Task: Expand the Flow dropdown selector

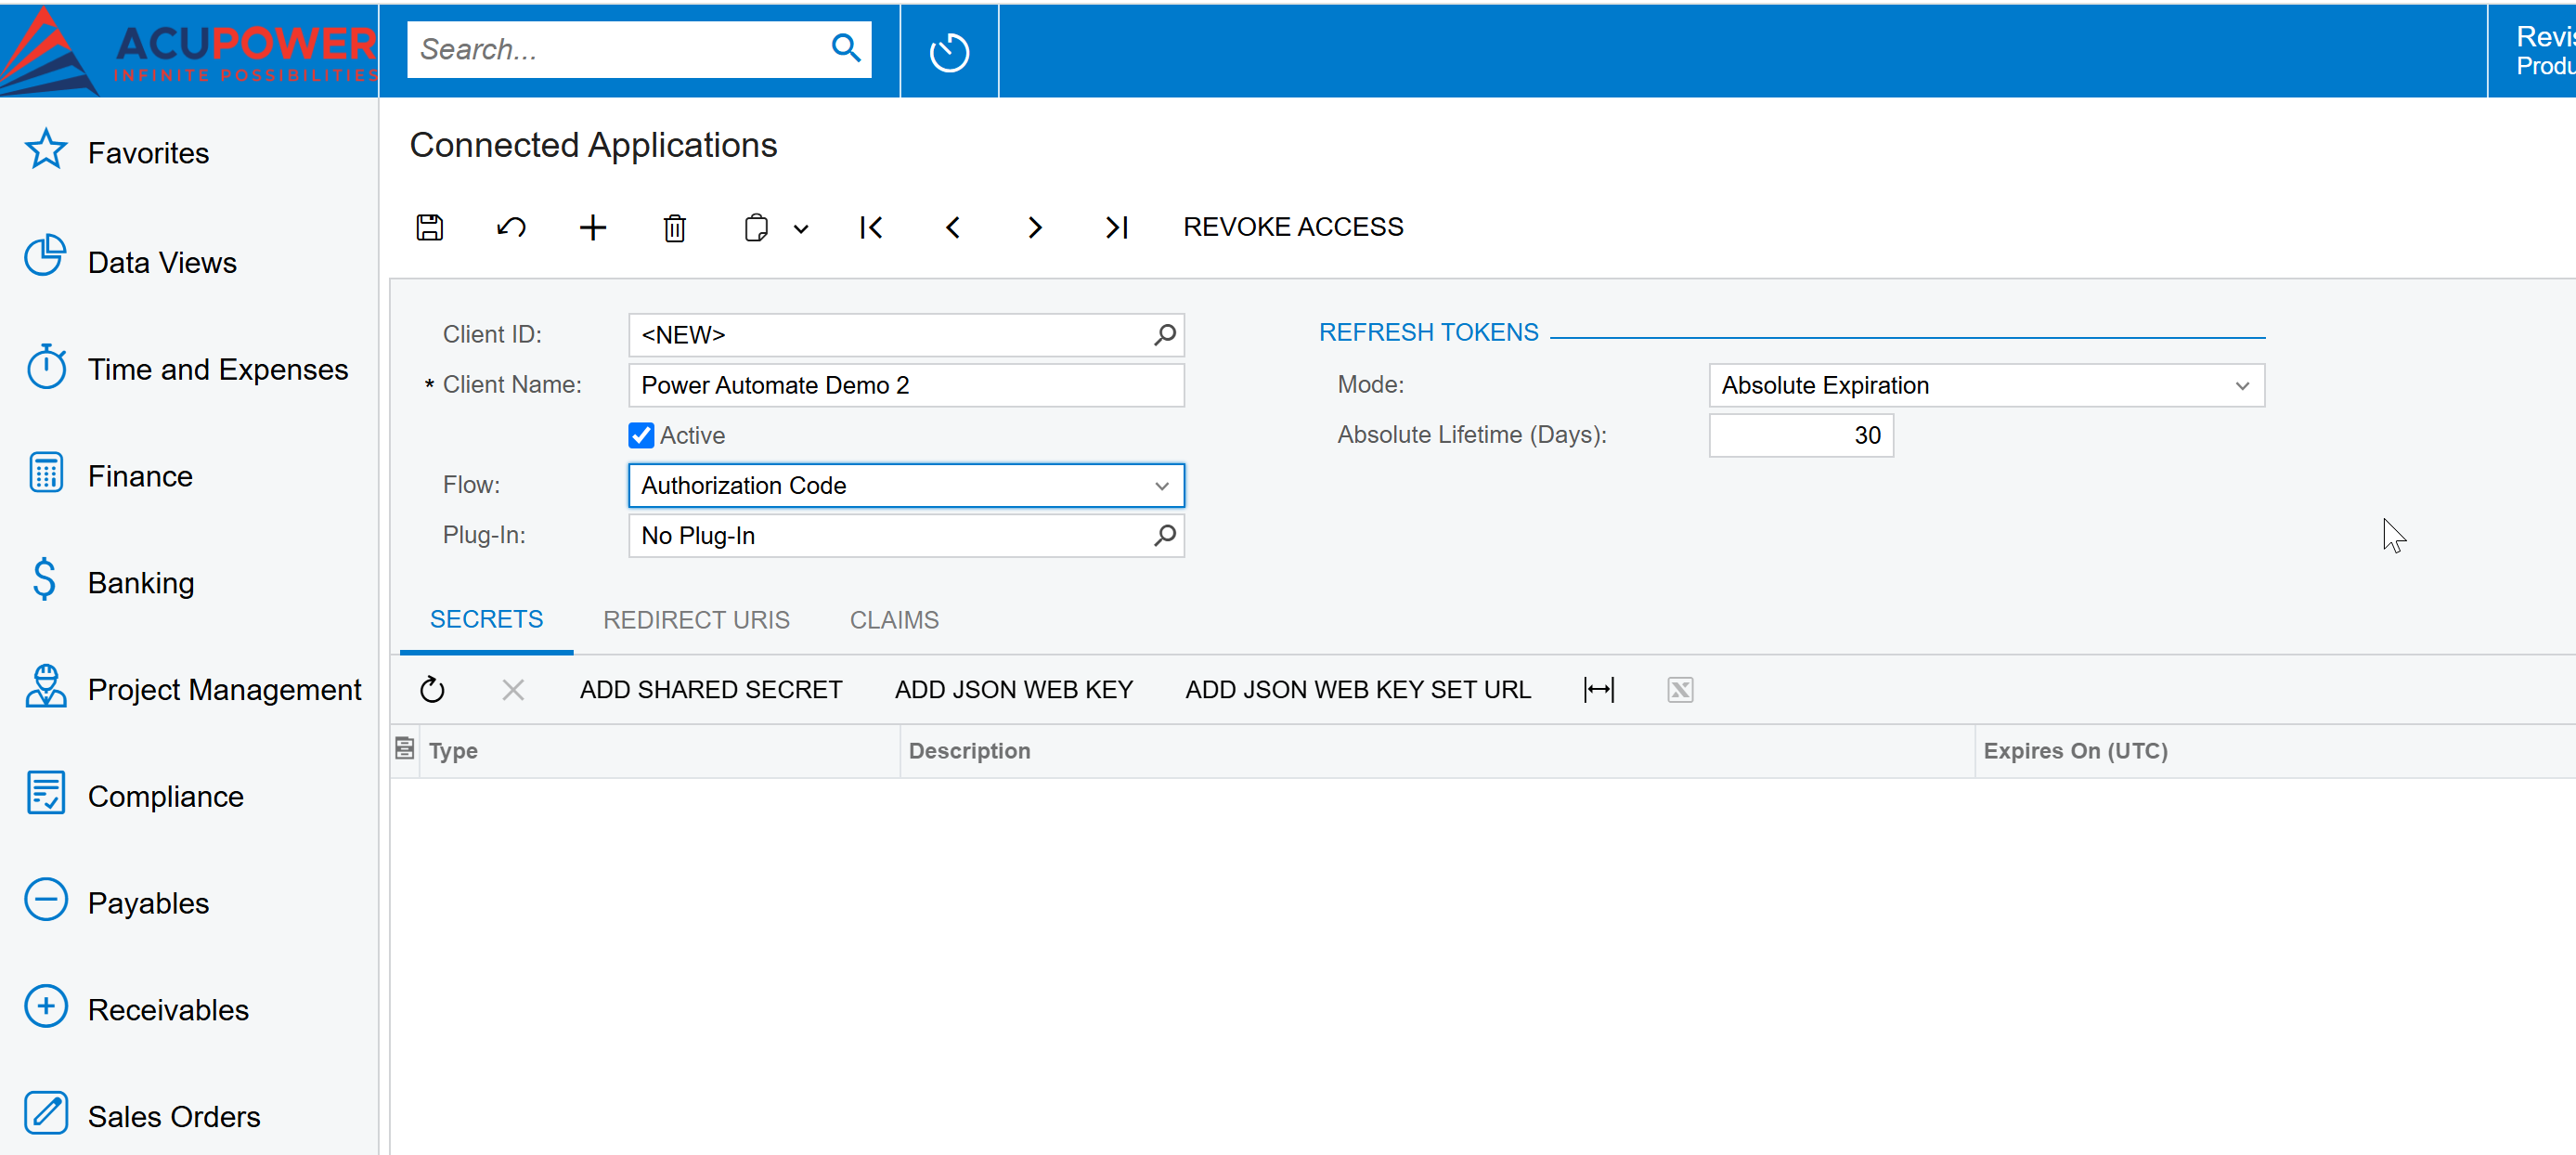Action: coord(1163,485)
